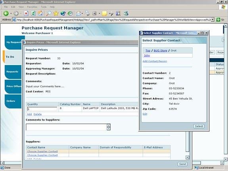Screen dimensions: 228x171
Task: Switch to the Price Offers tab
Action: point(13,86)
